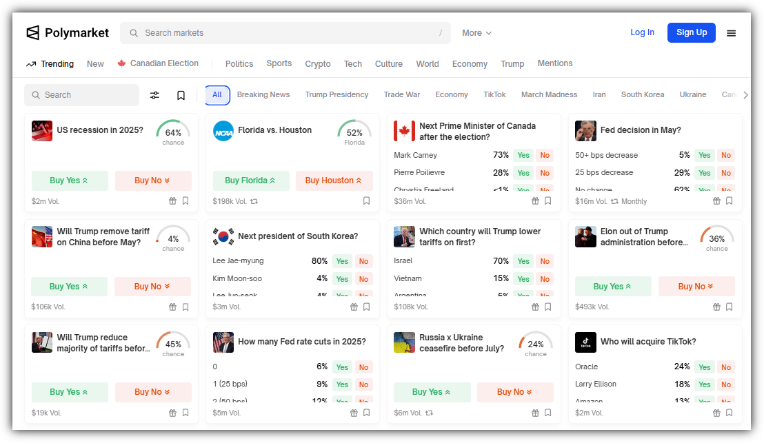Click Yes for Mark Carney
Image resolution: width=764 pixels, height=443 pixels.
pos(523,155)
